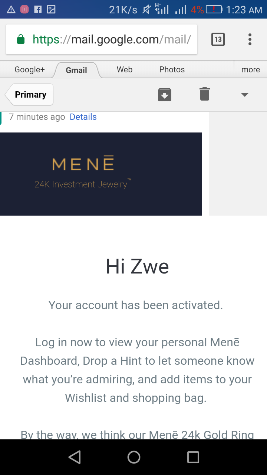267x475 pixels.
Task: Tap the Menē 24K Investment Jewelry banner
Action: pos(101,174)
